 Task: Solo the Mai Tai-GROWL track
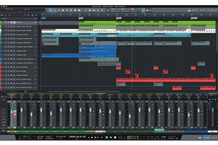click(x=8, y=67)
